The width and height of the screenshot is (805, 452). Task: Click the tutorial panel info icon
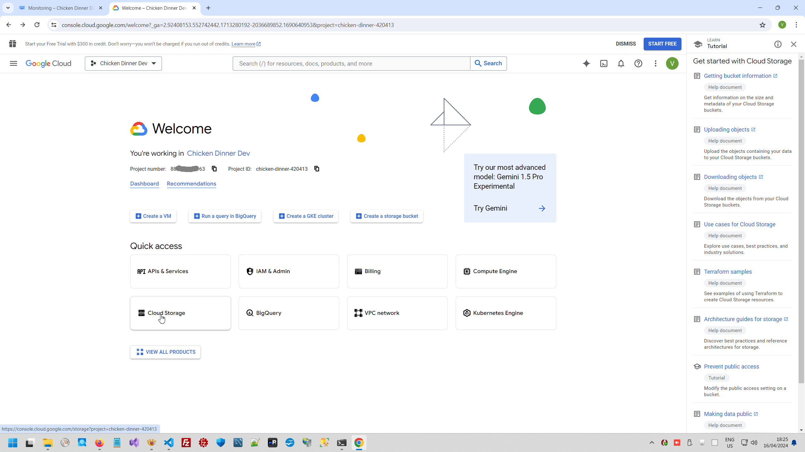click(x=778, y=44)
